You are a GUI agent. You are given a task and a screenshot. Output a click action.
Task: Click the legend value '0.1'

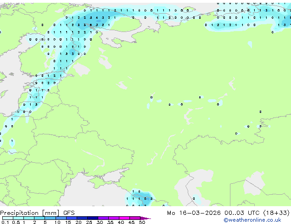(5, 222)
